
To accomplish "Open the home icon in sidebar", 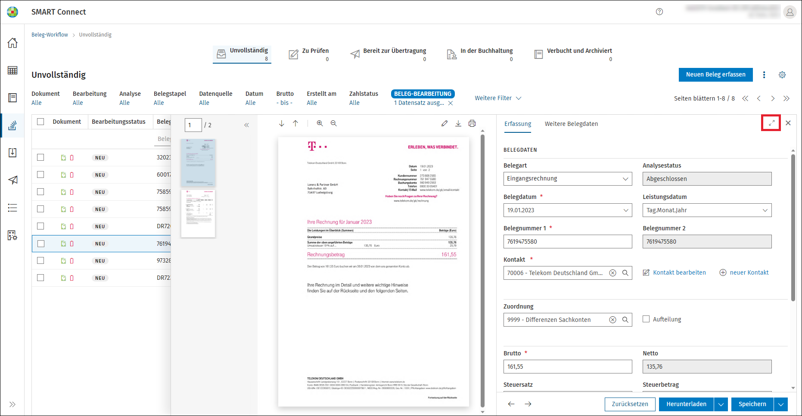I will click(x=12, y=43).
